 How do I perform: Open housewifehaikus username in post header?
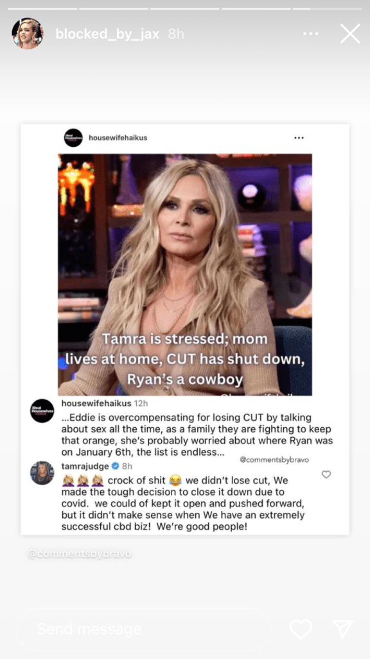coord(118,138)
